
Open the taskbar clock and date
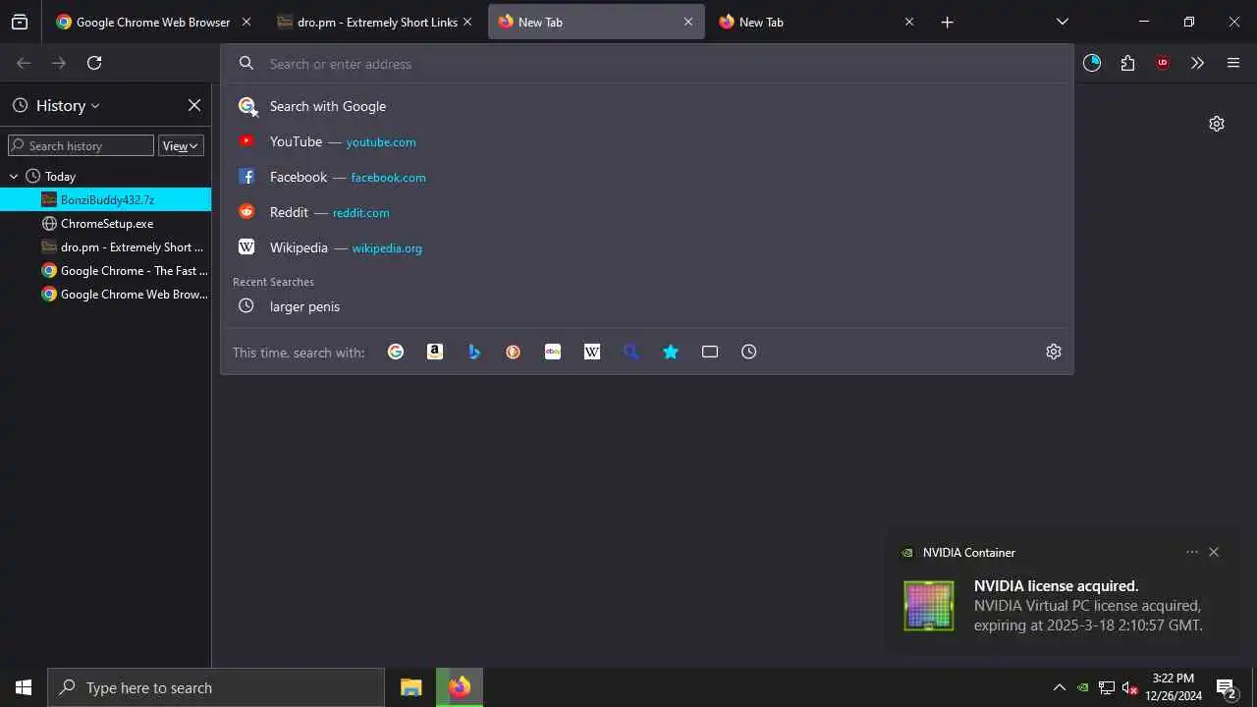[x=1174, y=687]
